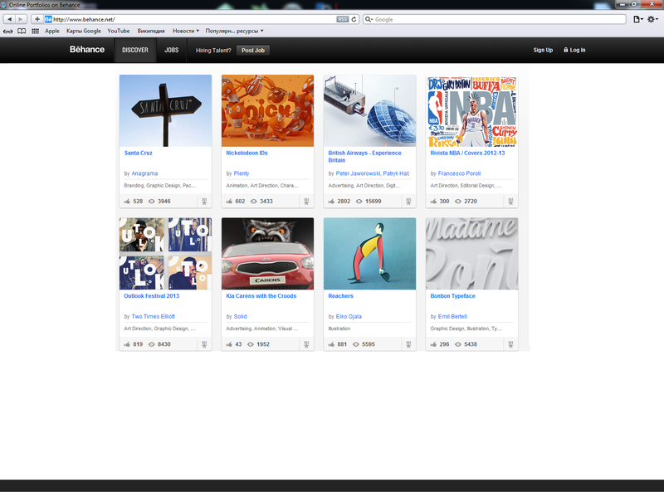The image size is (664, 492).
Task: Open the reading list glasses icon
Action: (8, 31)
